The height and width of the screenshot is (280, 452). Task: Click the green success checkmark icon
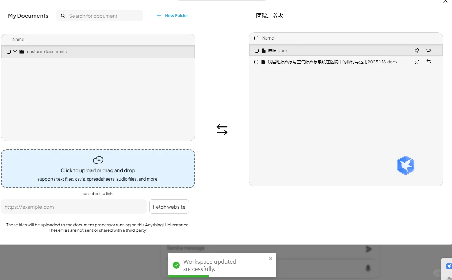pyautogui.click(x=176, y=265)
